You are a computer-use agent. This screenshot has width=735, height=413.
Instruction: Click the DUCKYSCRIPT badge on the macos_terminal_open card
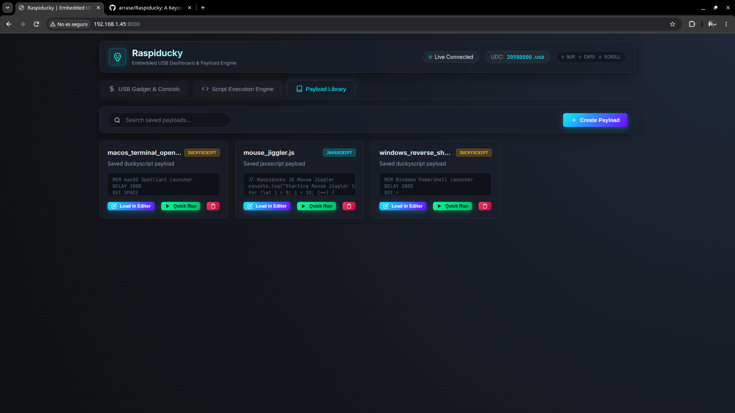[202, 153]
